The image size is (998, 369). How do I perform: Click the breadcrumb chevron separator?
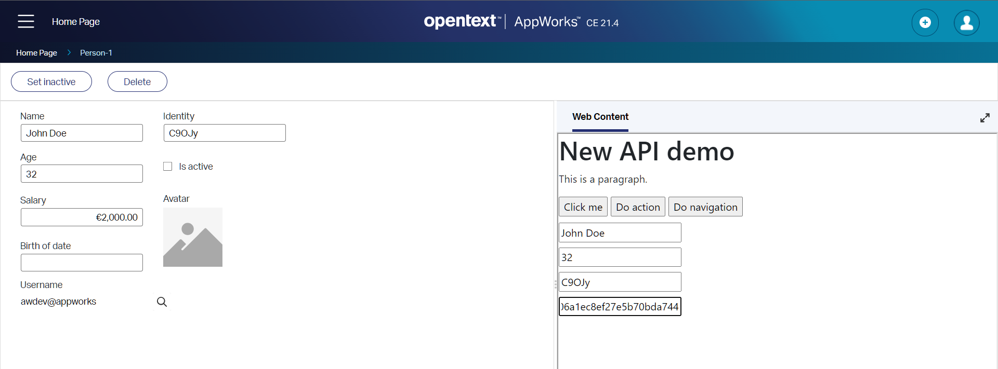(69, 53)
